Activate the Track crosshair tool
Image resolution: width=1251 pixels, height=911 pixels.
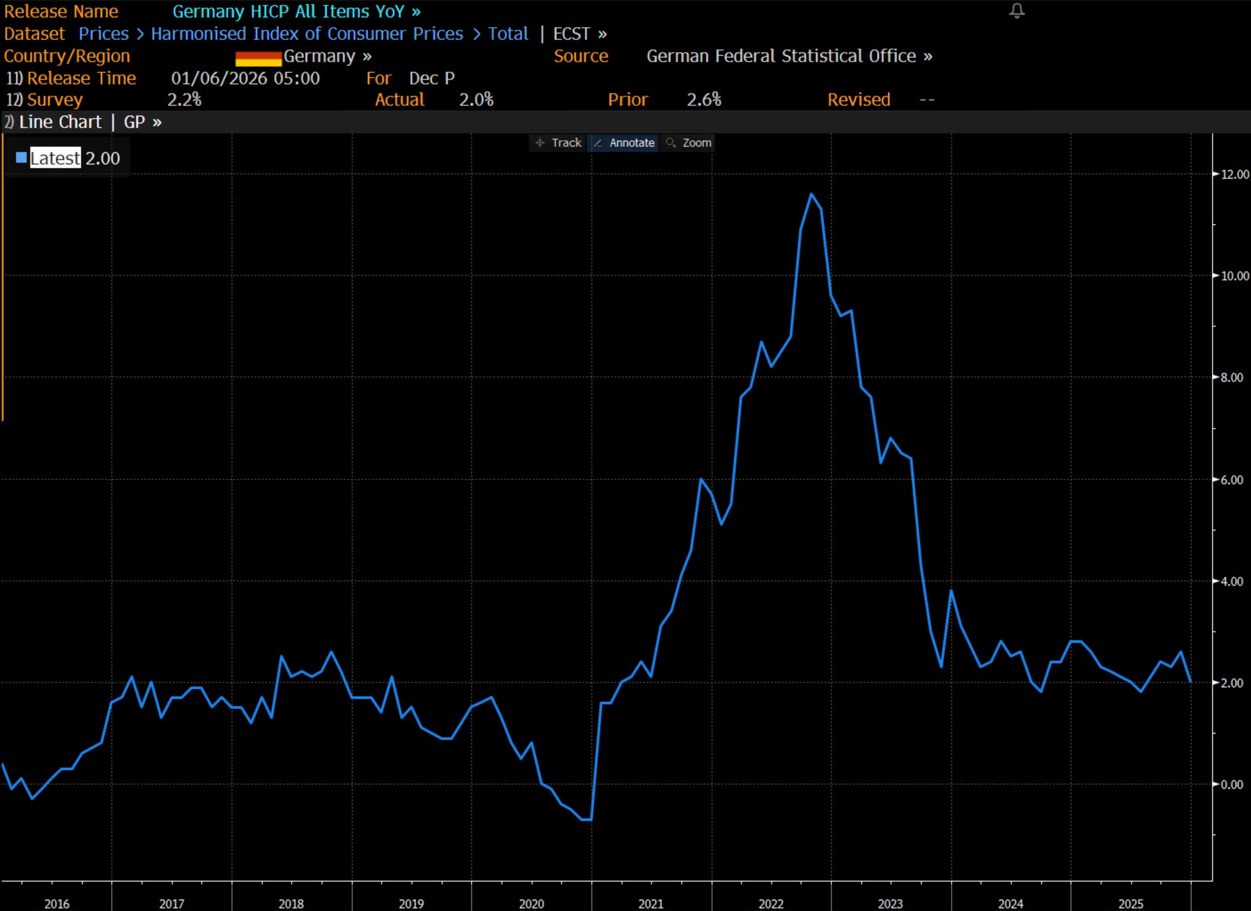(558, 143)
